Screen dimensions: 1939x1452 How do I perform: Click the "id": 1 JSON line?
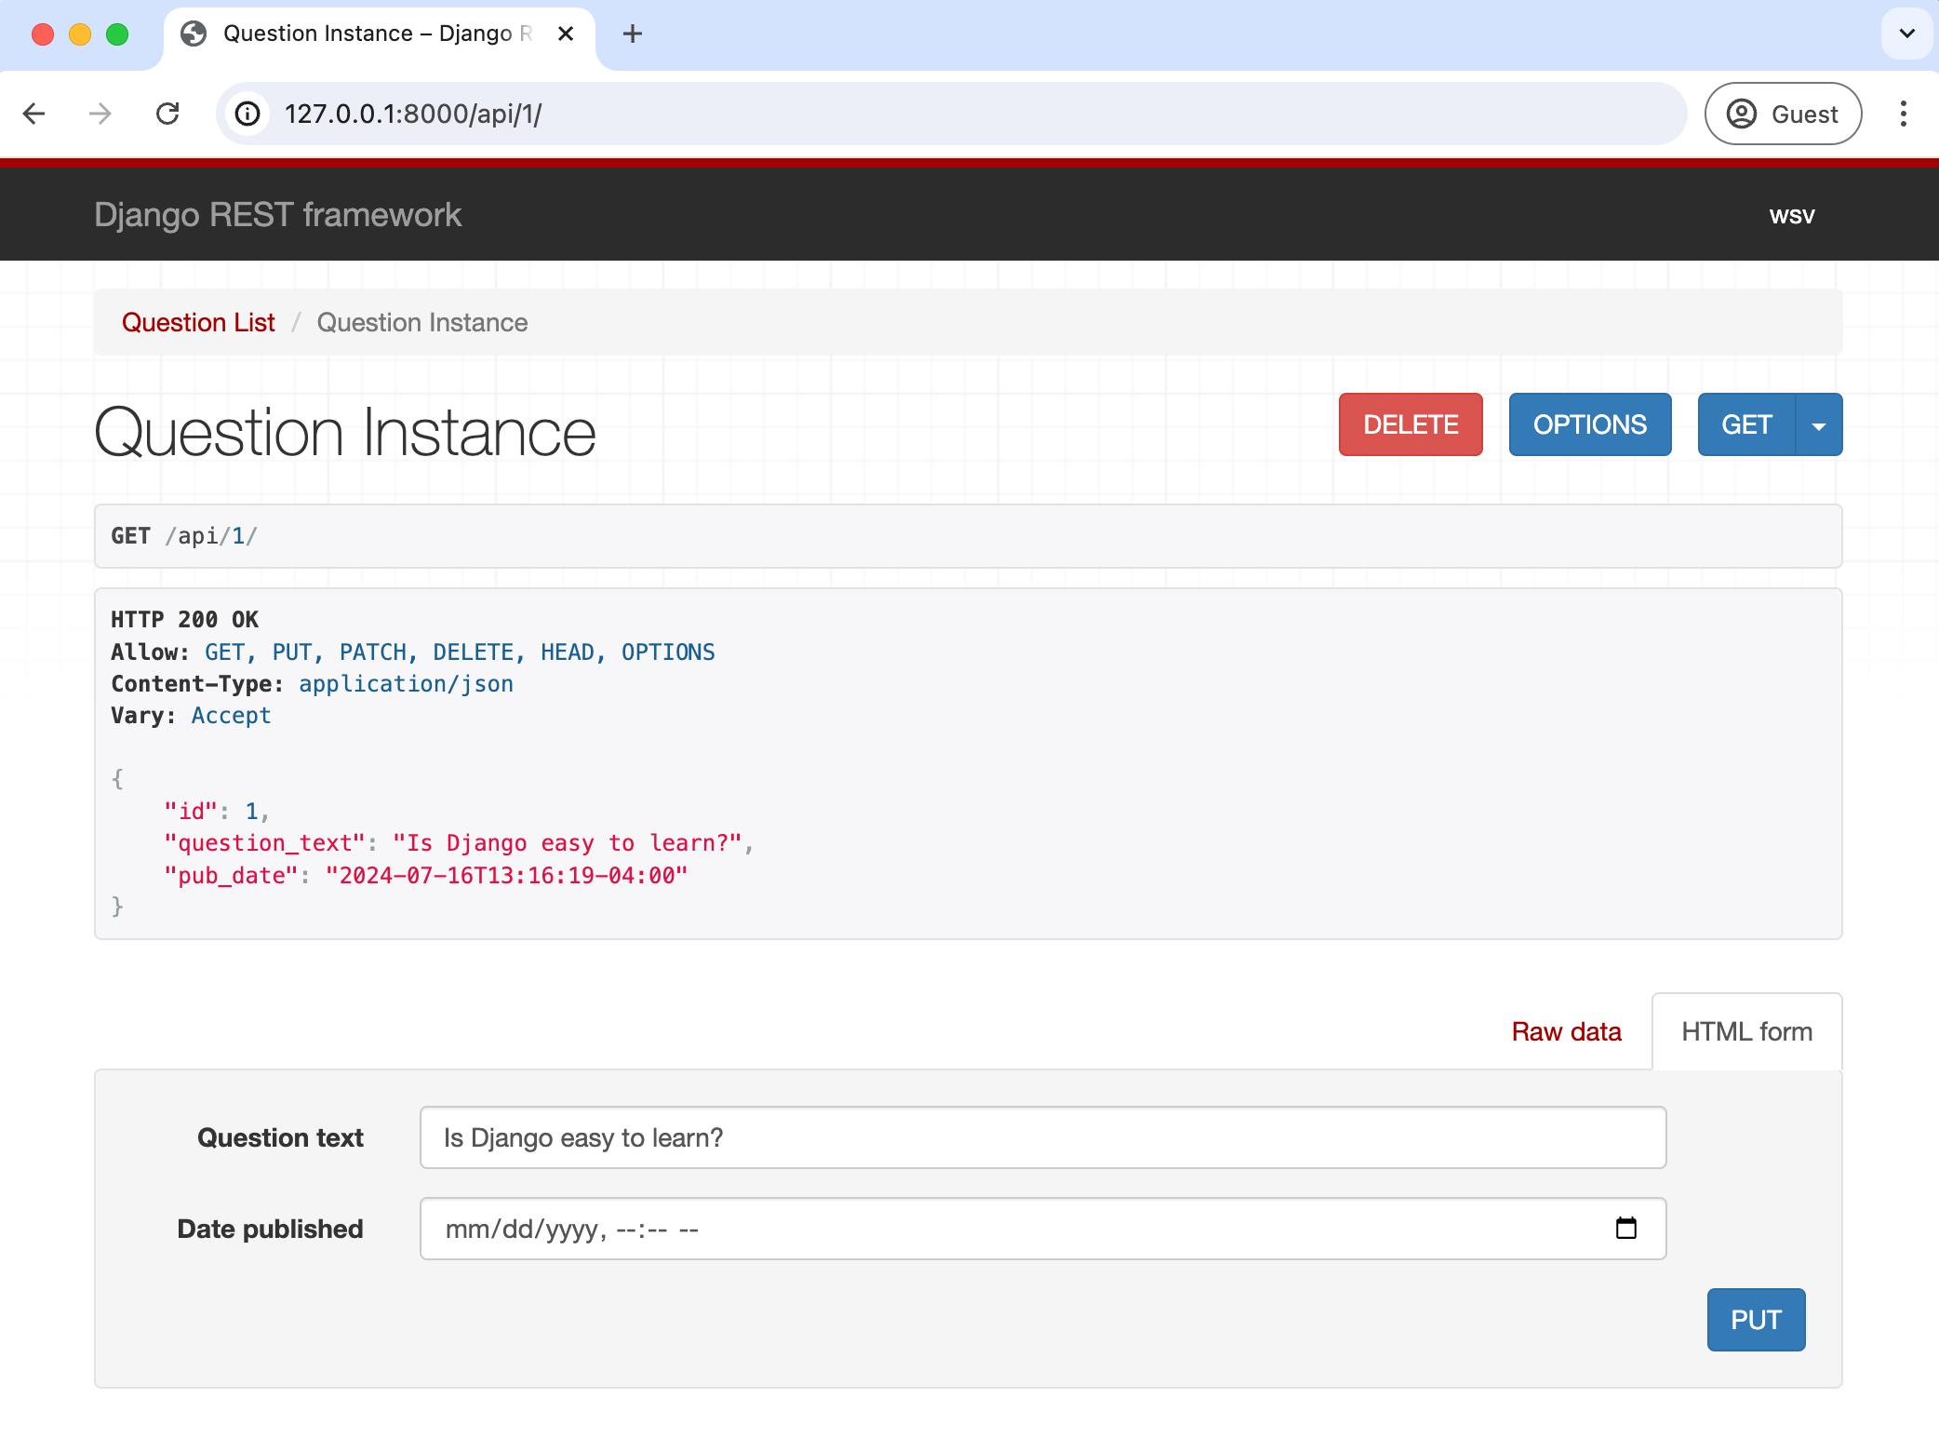tap(217, 812)
